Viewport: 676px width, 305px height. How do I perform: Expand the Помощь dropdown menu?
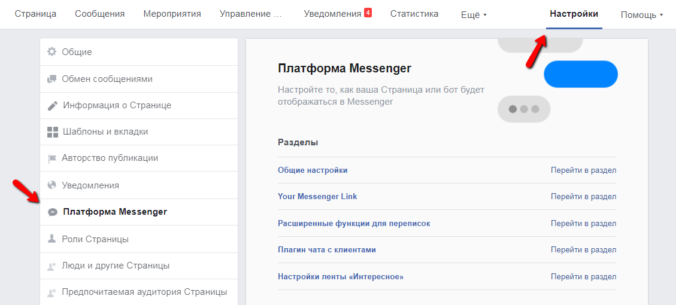point(641,14)
